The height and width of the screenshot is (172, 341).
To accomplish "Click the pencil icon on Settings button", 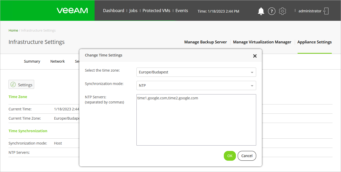I will coord(13,85).
